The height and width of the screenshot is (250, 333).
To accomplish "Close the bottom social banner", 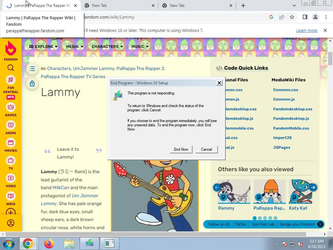I will pos(320,224).
